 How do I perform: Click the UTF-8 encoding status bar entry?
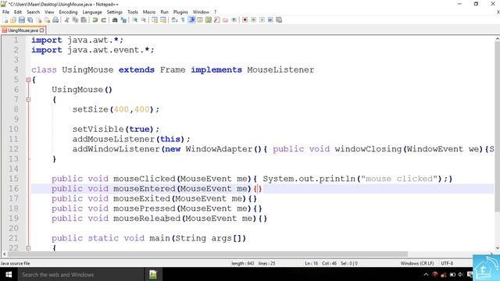[447, 264]
